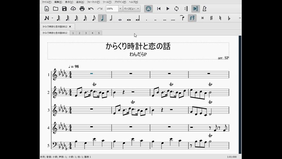282x159 pixels.
Task: Select the tempo marking 98
Action: point(73,67)
